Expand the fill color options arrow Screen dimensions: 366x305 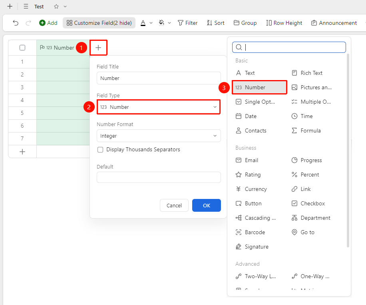coord(169,23)
